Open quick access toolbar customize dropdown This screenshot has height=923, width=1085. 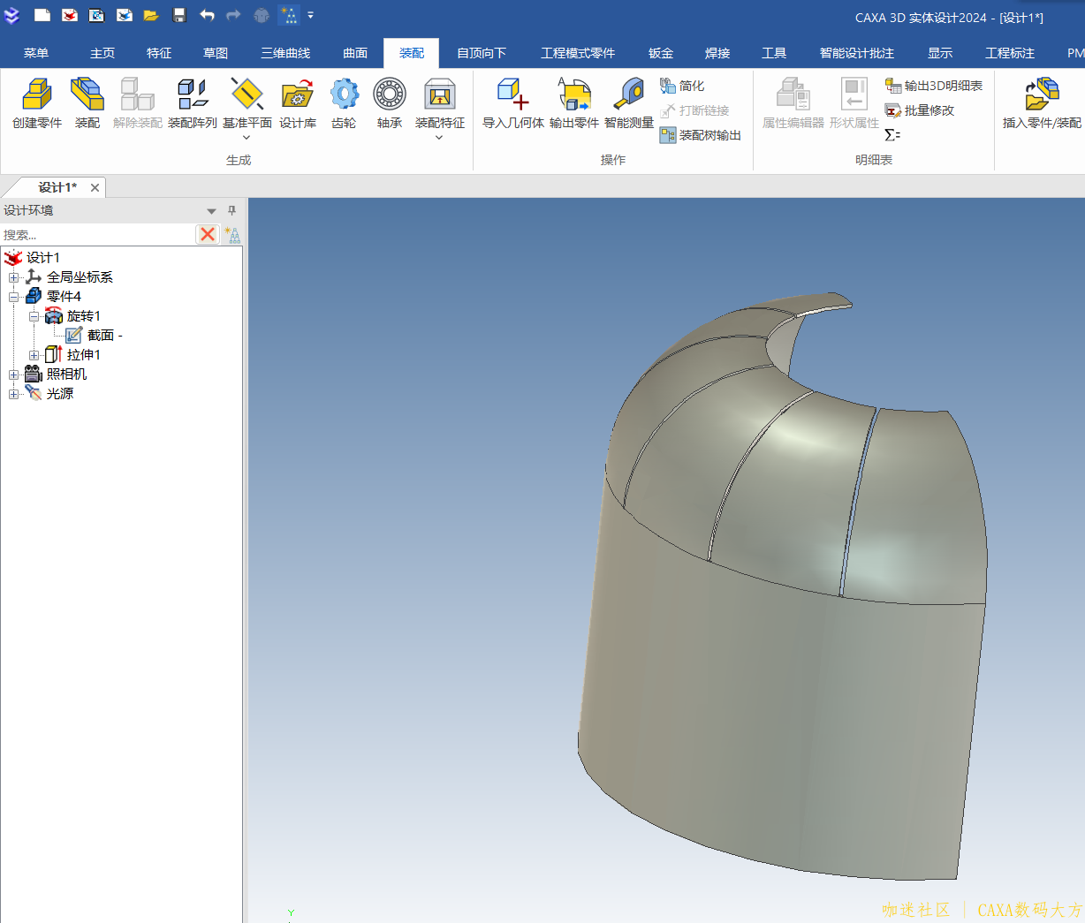(310, 15)
